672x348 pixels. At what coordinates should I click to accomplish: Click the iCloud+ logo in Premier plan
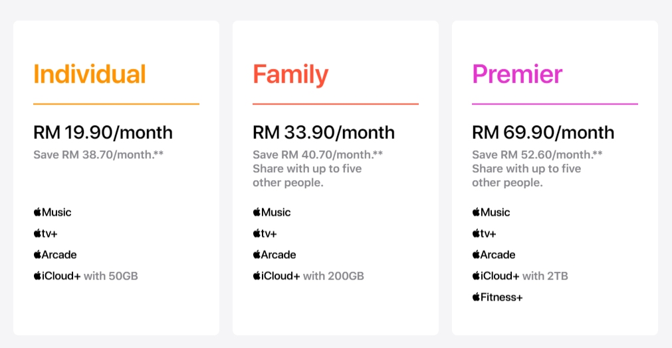pyautogui.click(x=496, y=276)
